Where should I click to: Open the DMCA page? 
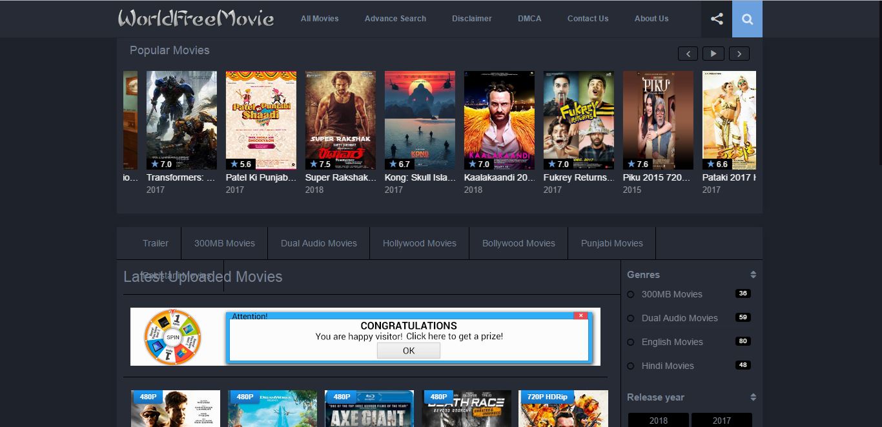[x=529, y=19]
